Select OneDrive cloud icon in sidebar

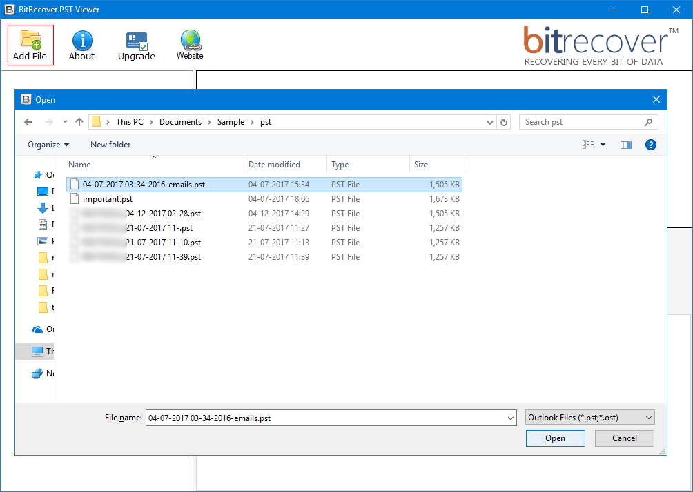pos(37,329)
